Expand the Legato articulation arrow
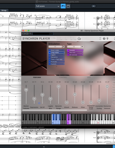Screen dimensions: 115x148 [x=64, y=55]
